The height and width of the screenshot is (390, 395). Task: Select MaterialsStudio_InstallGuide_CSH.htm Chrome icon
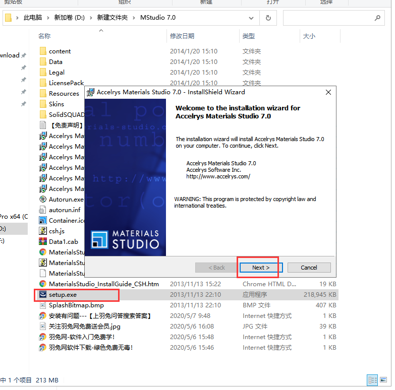point(43,284)
